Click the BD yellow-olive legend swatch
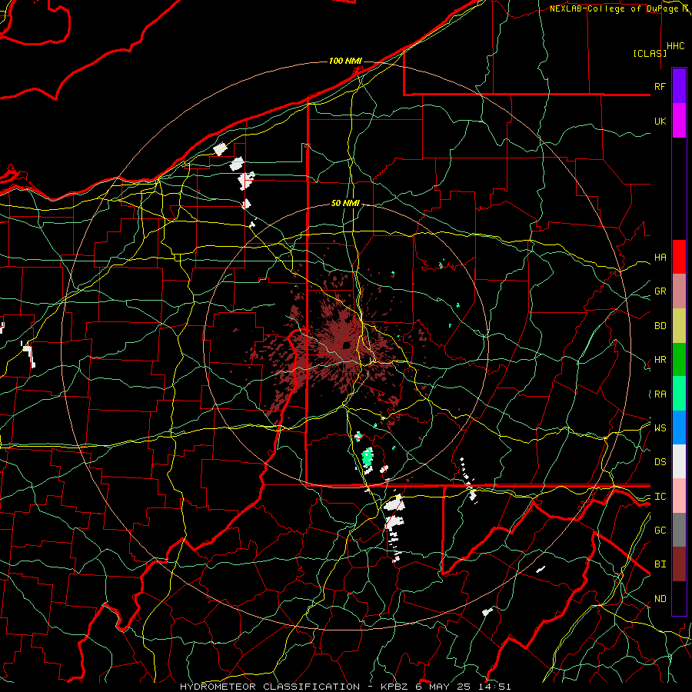The width and height of the screenshot is (692, 692). tap(679, 325)
